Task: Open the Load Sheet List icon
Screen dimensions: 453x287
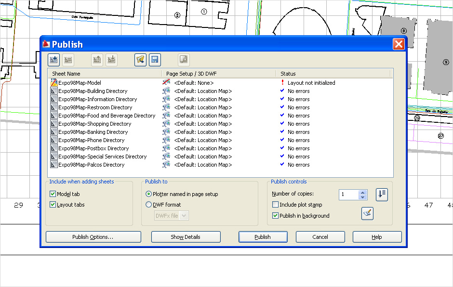Action: click(x=140, y=60)
